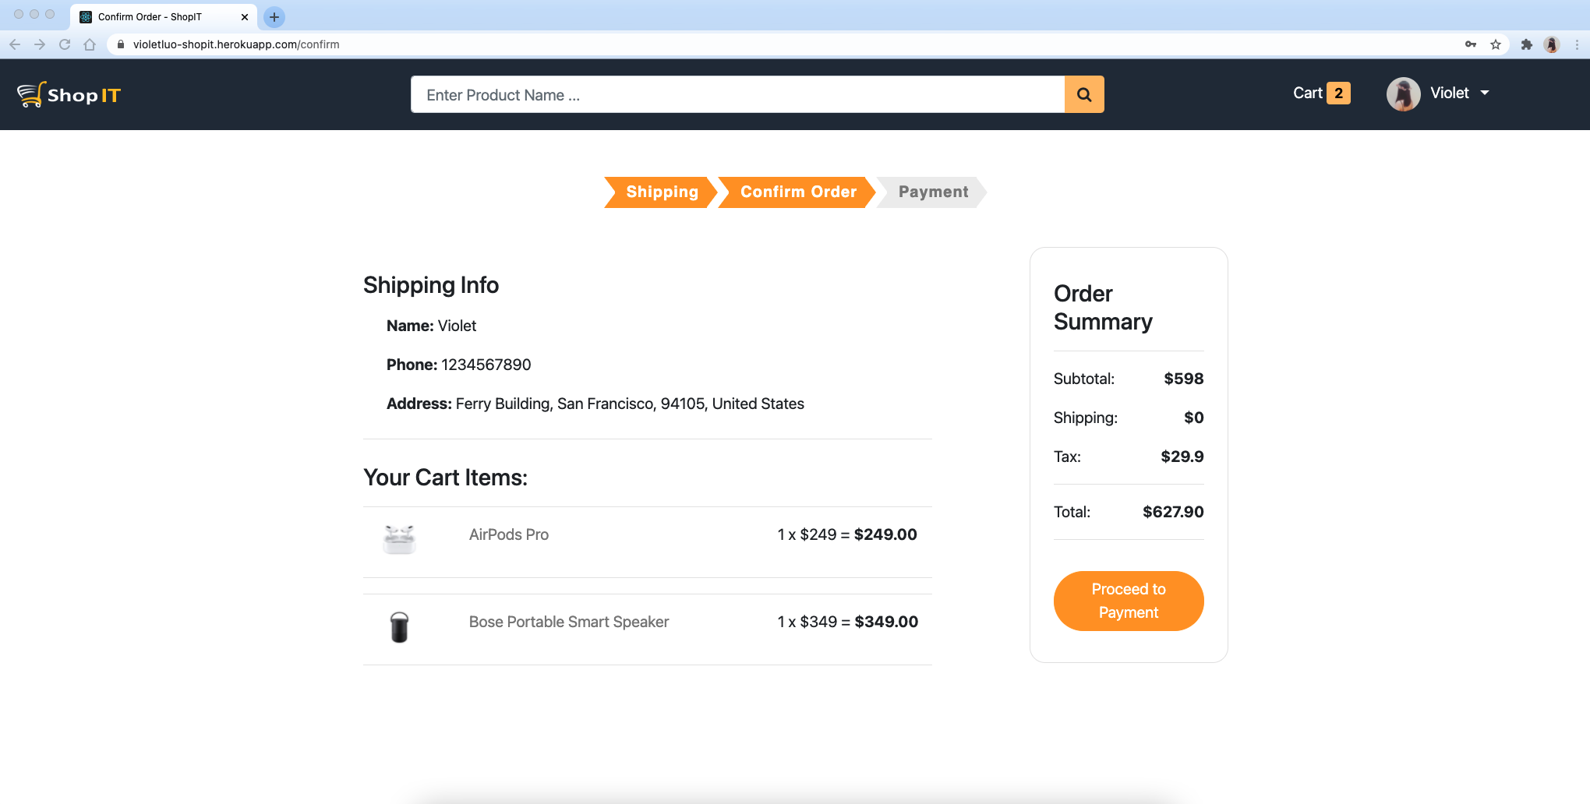This screenshot has width=1590, height=804.
Task: Open the Bose Portable Smart Speaker link
Action: pyautogui.click(x=569, y=622)
